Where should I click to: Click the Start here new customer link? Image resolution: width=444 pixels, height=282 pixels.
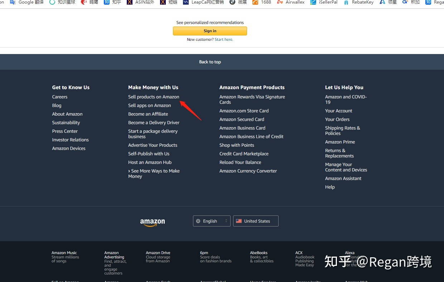[x=224, y=40]
